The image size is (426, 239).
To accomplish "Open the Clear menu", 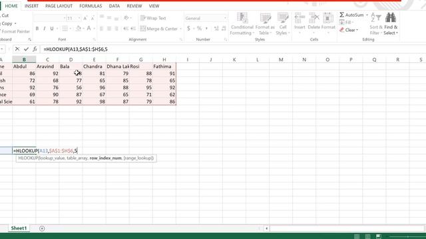I will pos(349,30).
